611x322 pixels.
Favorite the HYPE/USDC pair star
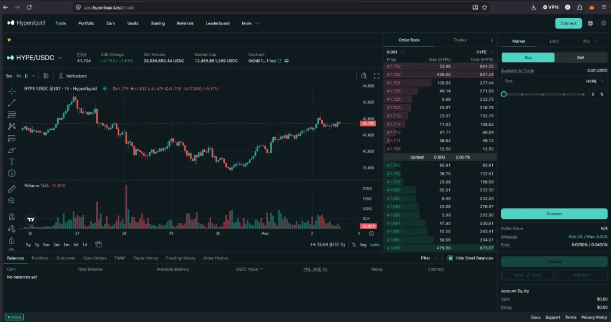[x=9, y=40]
